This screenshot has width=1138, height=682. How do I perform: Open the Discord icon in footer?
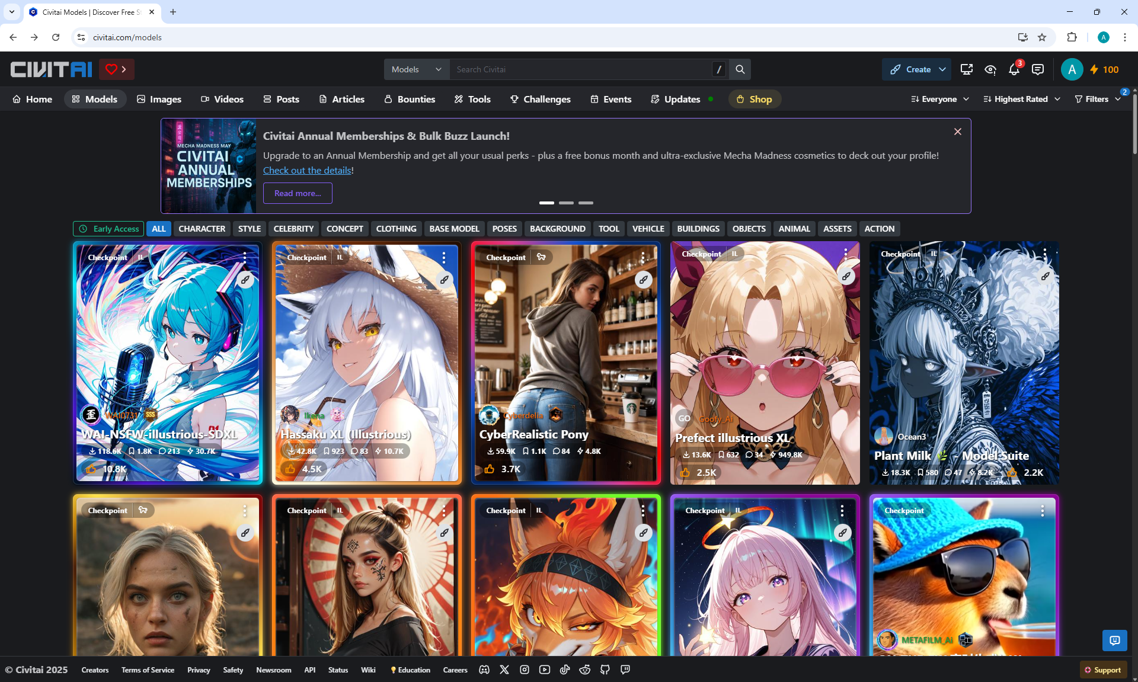click(x=484, y=670)
